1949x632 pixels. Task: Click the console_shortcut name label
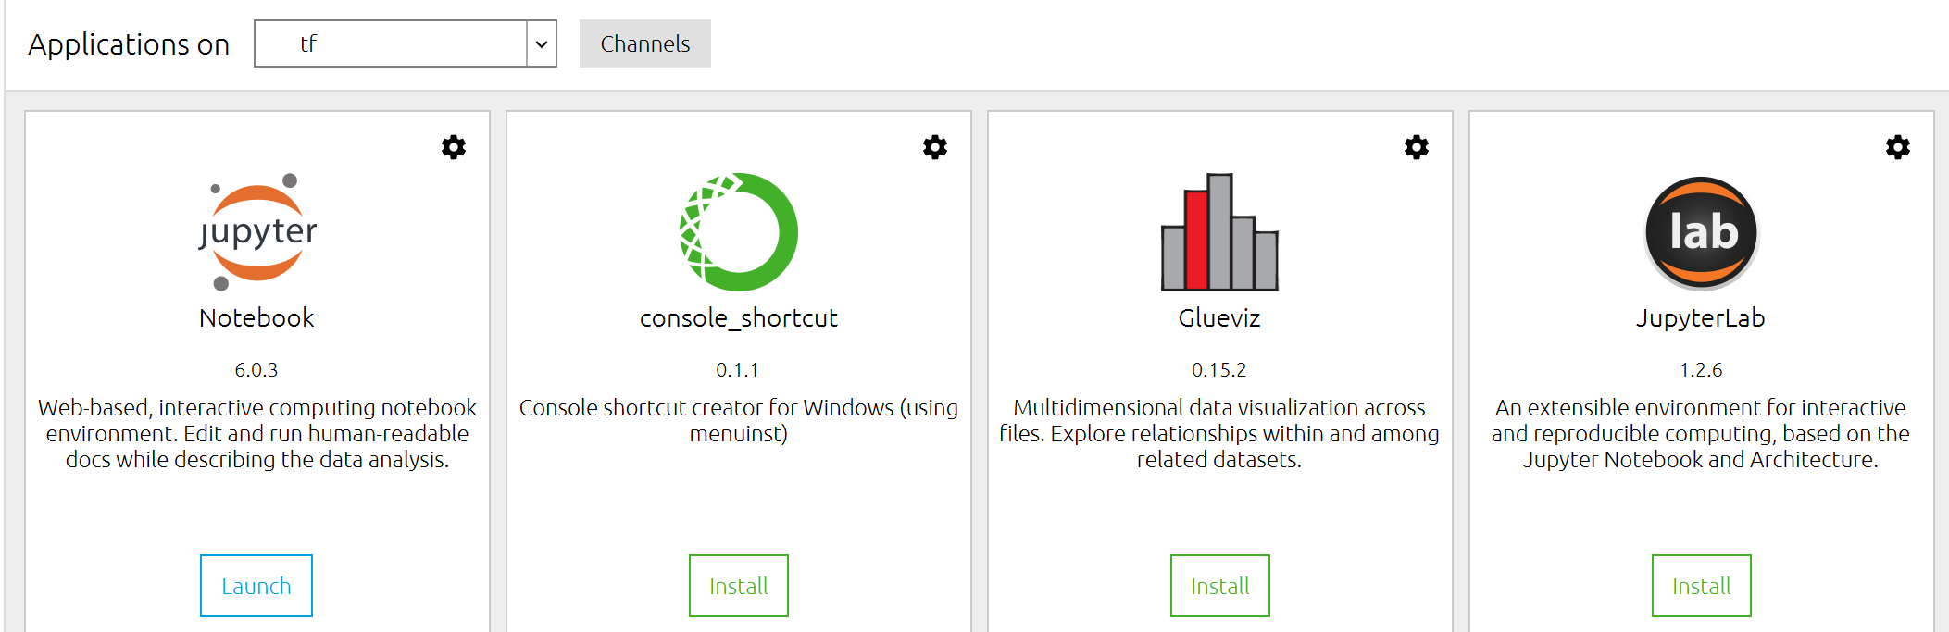point(738,318)
